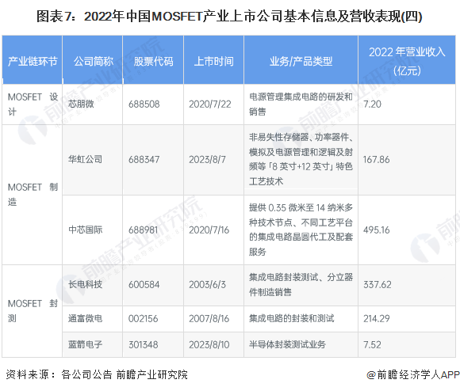The width and height of the screenshot is (460, 391).
Task: Click stock code 301348
Action: tap(144, 345)
